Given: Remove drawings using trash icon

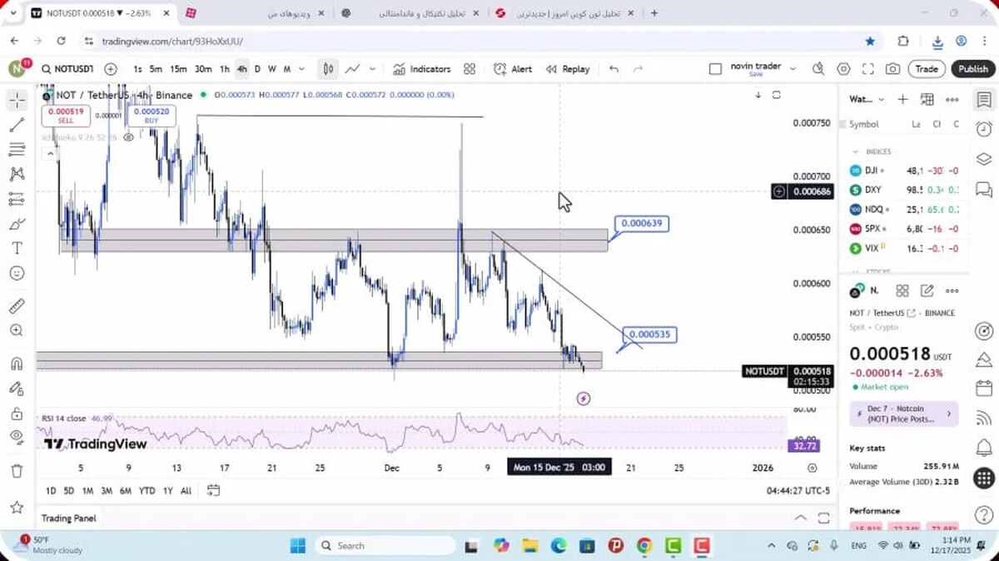Looking at the screenshot, I should coord(17,471).
